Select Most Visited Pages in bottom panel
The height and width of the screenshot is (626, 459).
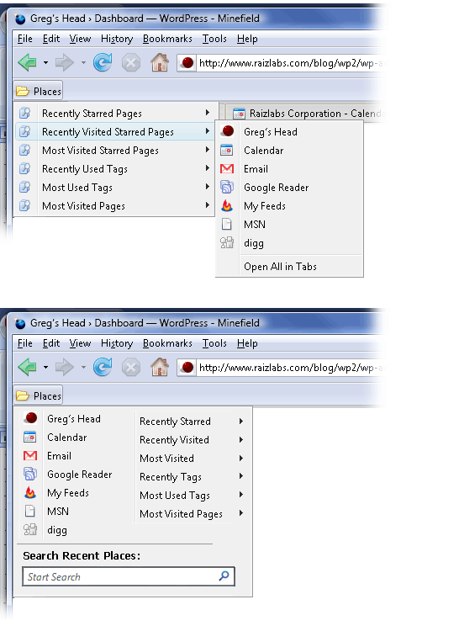point(181,514)
